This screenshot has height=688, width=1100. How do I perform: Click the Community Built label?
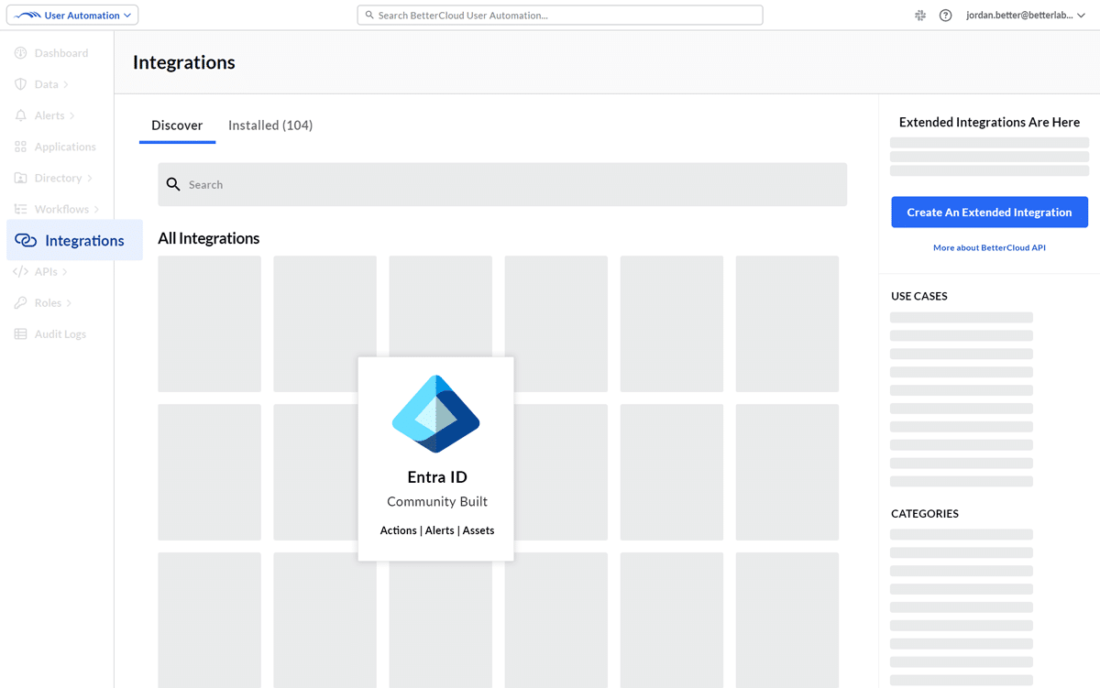coord(437,502)
